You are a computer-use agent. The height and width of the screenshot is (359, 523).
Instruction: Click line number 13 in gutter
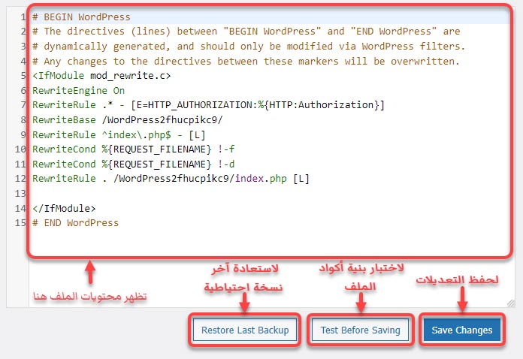[x=20, y=193]
